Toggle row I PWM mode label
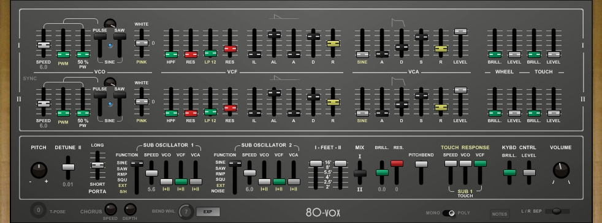 click(x=63, y=64)
